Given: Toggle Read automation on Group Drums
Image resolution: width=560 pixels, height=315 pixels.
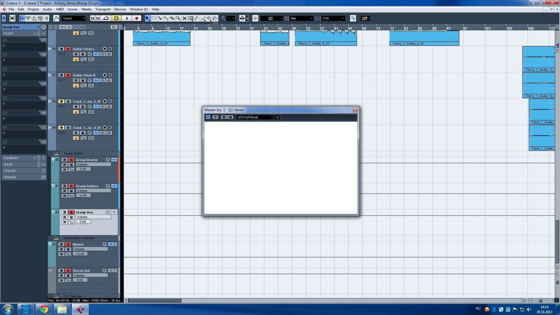Looking at the screenshot, I should click(x=65, y=164).
